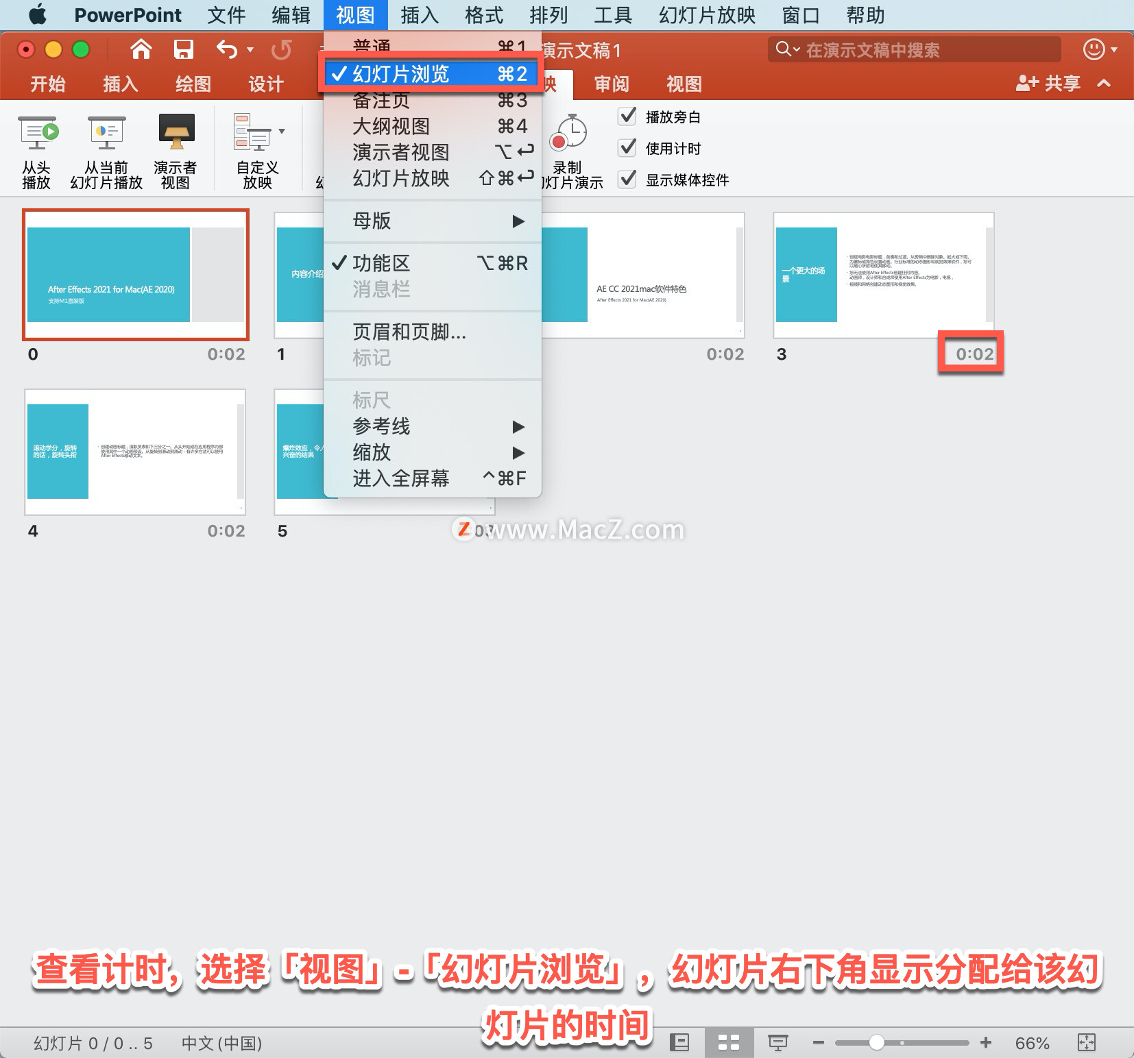Open the search options magnifier dropdown

coord(787,49)
